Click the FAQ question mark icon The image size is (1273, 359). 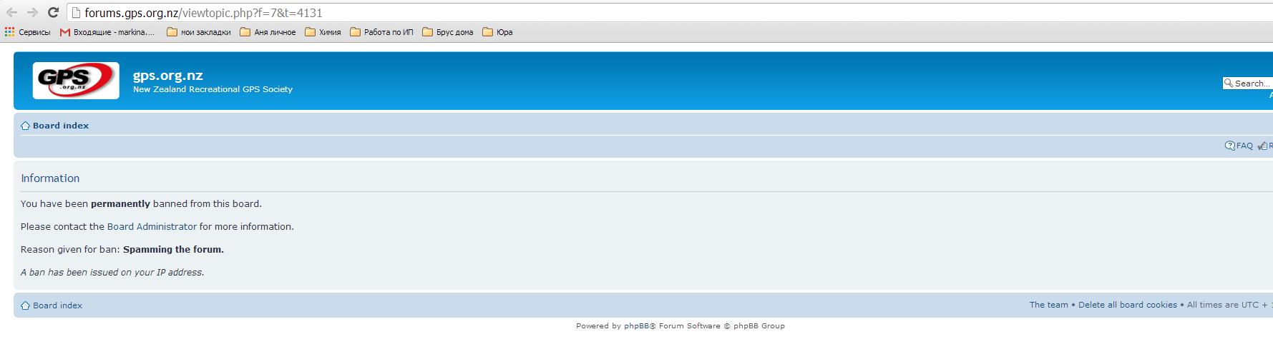pos(1230,146)
